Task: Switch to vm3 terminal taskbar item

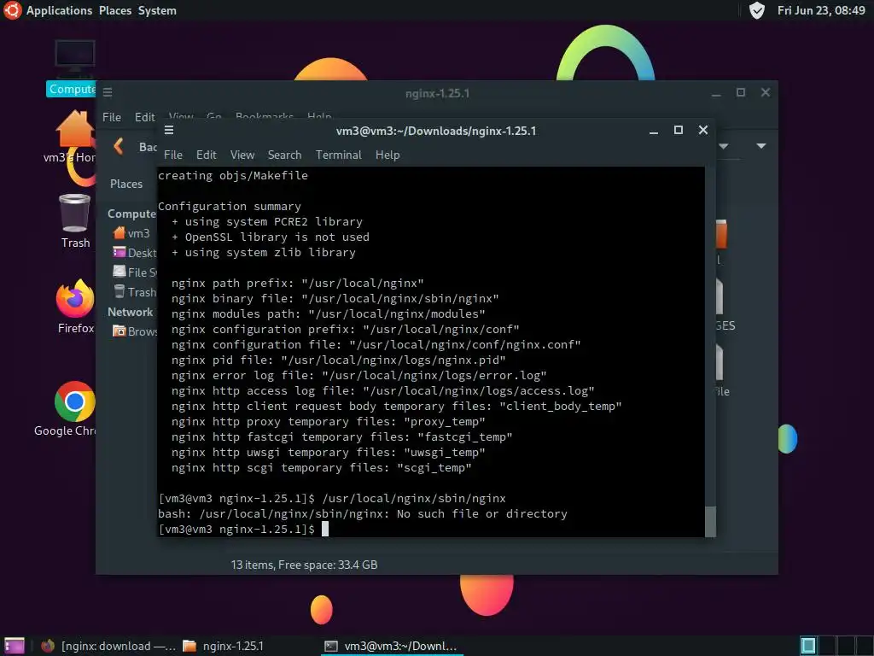Action: pos(392,646)
